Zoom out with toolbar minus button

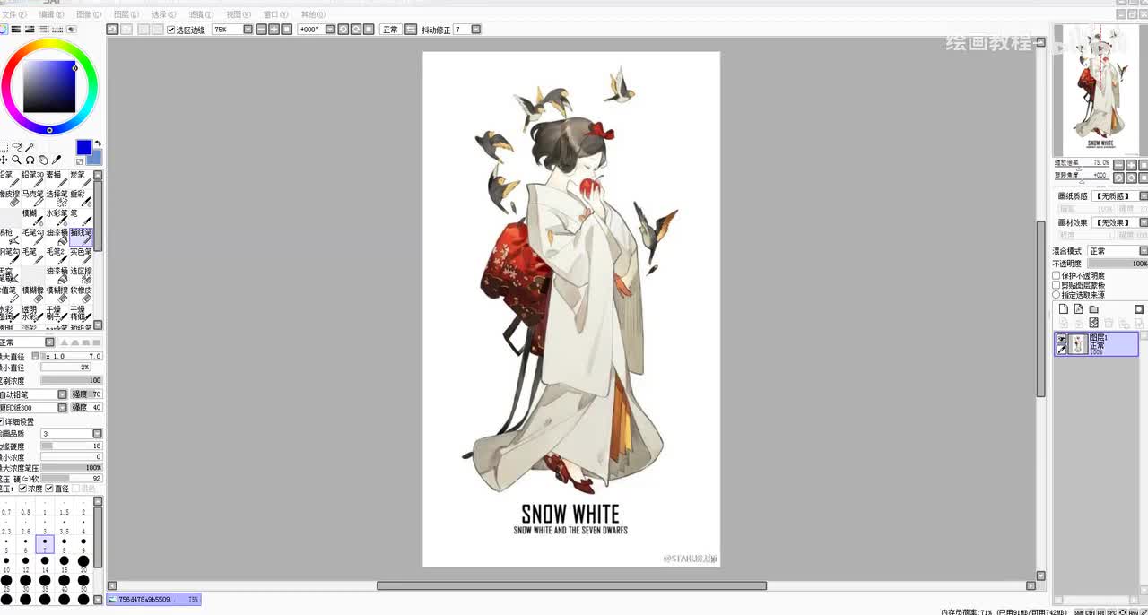click(261, 30)
